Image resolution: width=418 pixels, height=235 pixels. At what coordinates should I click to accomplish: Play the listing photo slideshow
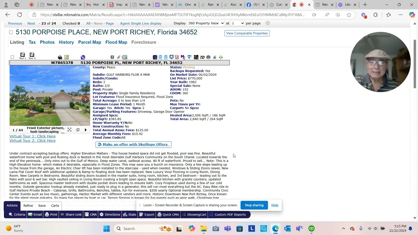point(86,130)
